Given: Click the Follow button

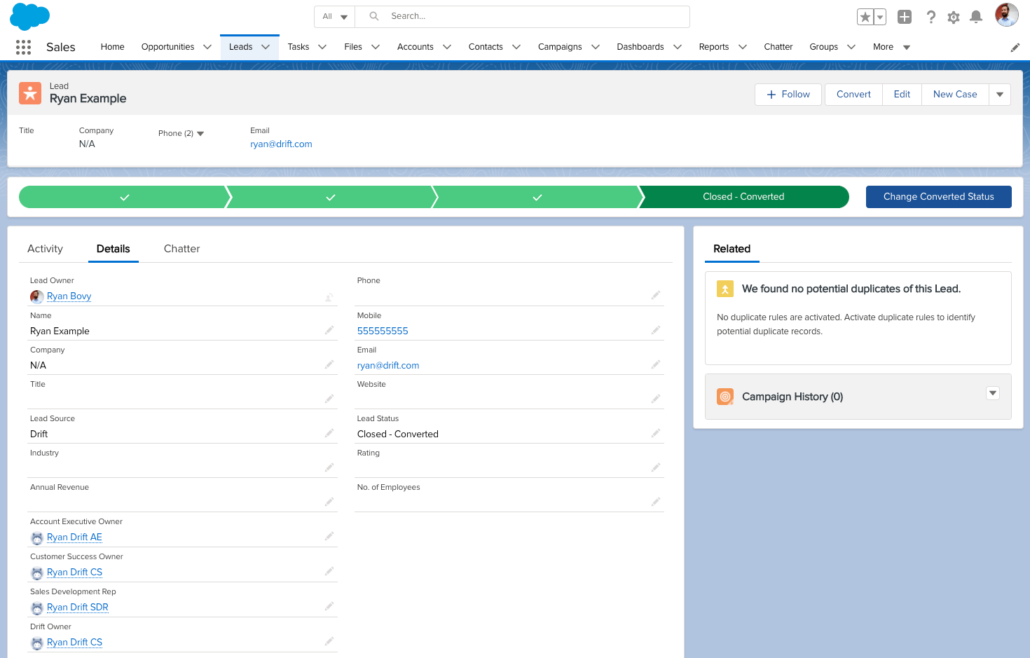Looking at the screenshot, I should (x=788, y=95).
